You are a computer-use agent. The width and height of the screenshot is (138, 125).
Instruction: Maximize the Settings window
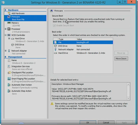click(125, 2)
